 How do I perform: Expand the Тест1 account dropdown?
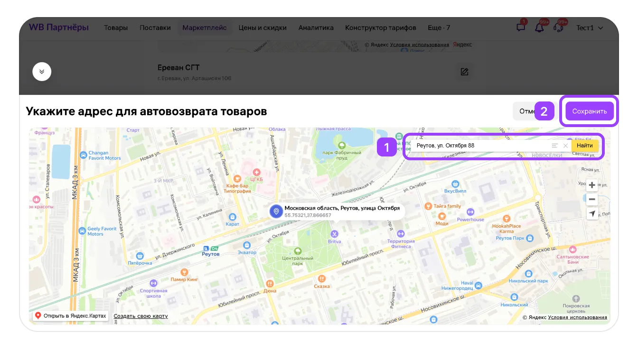(x=590, y=28)
